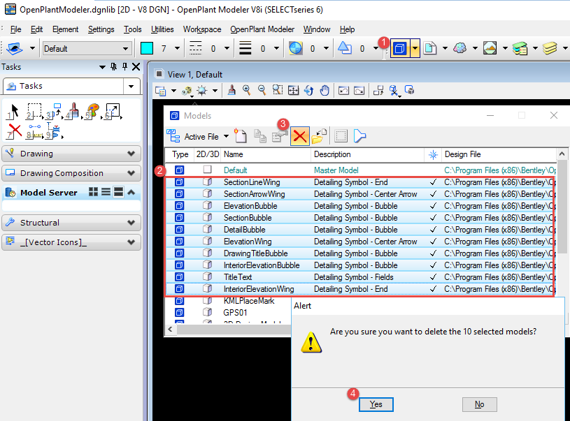Open the line weight dropdown arrow

click(x=277, y=48)
